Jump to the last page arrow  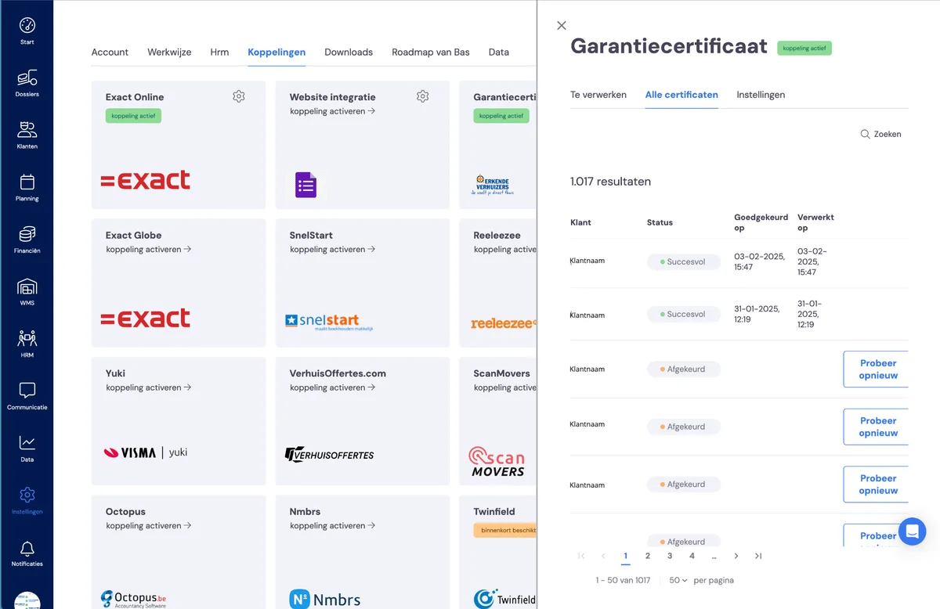tap(758, 556)
